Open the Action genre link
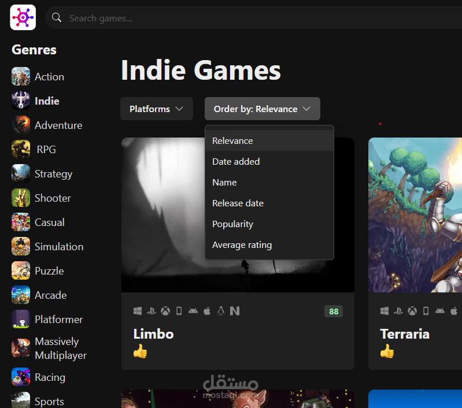462x408 pixels. click(x=49, y=77)
